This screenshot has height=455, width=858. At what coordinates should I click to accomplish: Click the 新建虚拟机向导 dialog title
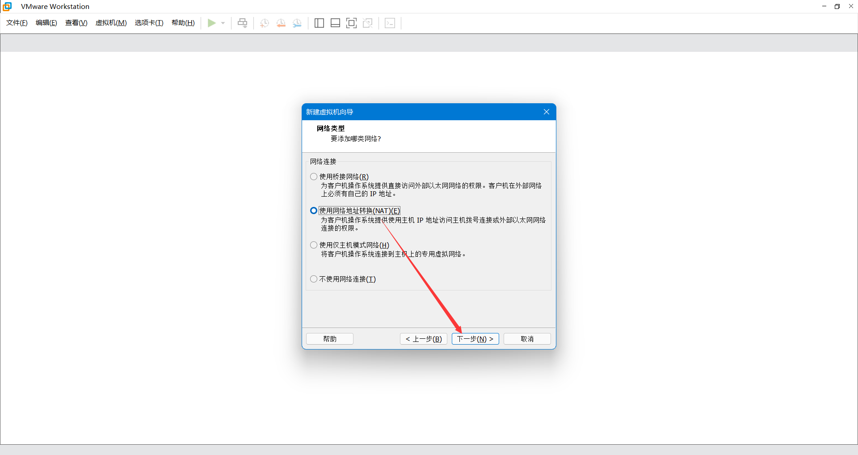point(329,112)
